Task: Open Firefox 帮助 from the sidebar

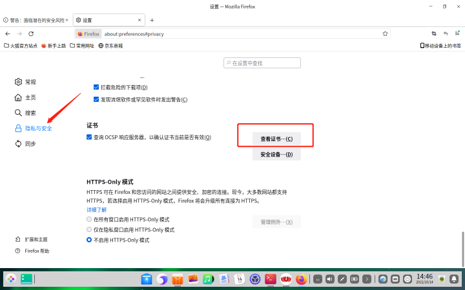Action: 32,251
